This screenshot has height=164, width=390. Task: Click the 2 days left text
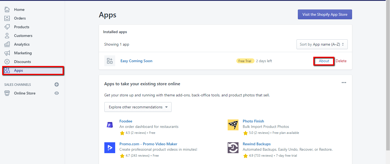pos(264,61)
